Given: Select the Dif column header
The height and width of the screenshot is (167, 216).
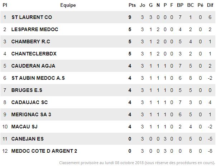Looking at the screenshot, I should pyautogui.click(x=210, y=5).
